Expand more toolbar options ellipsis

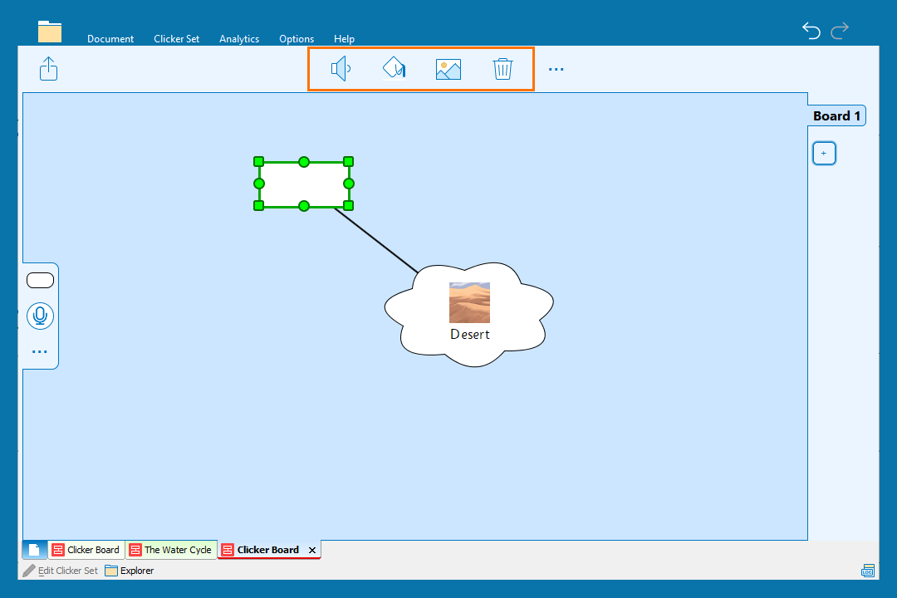pos(556,70)
